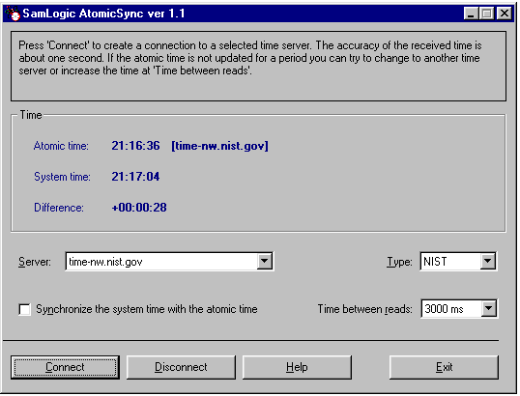Enable synchronize system time with atomic time
Viewport: 520px width, 396px height.
tap(25, 309)
